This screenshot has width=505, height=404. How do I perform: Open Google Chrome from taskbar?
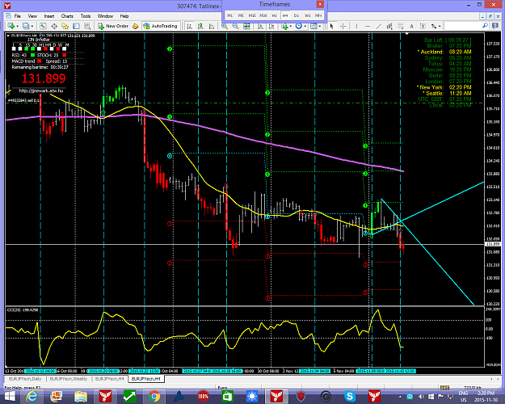pyautogui.click(x=154, y=396)
